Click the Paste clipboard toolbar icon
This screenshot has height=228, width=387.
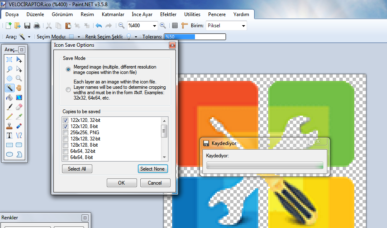tap(68, 26)
